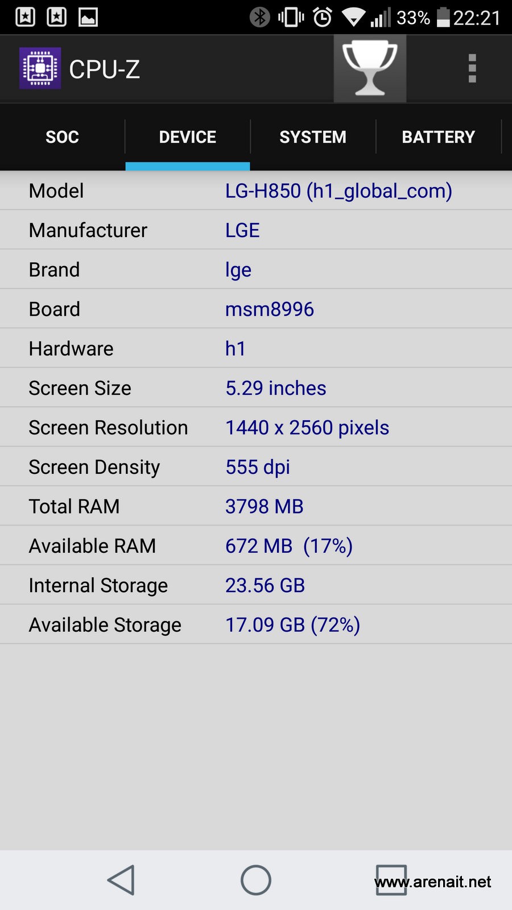Tap the vibrate mode status icon

[291, 17]
